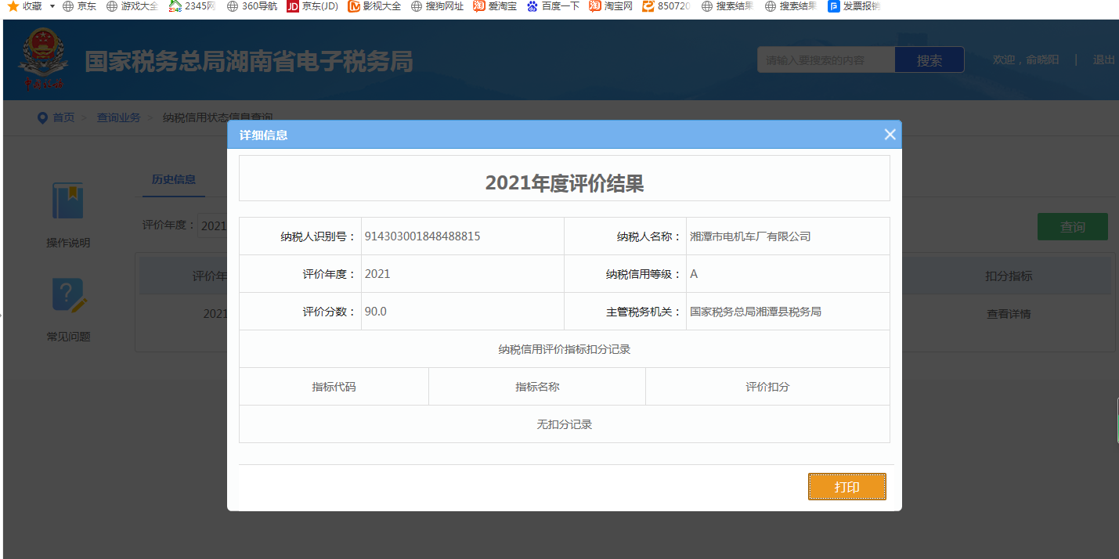Open the 百度一下 paw bookmark
The width and height of the screenshot is (1119, 559).
pos(553,6)
